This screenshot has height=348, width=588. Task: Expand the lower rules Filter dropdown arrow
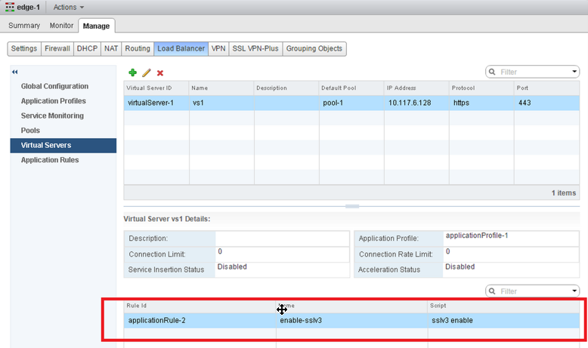(x=575, y=291)
